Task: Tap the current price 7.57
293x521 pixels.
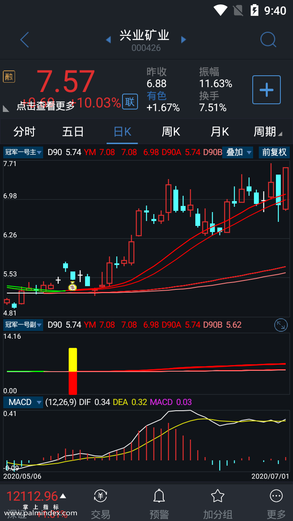Action: (66, 82)
